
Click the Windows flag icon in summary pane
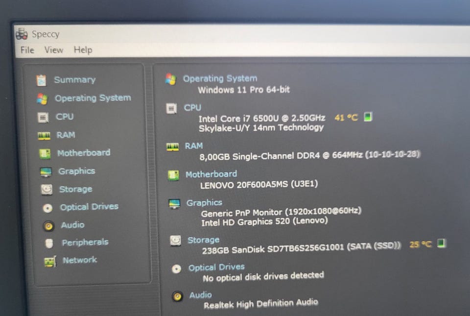(170, 79)
